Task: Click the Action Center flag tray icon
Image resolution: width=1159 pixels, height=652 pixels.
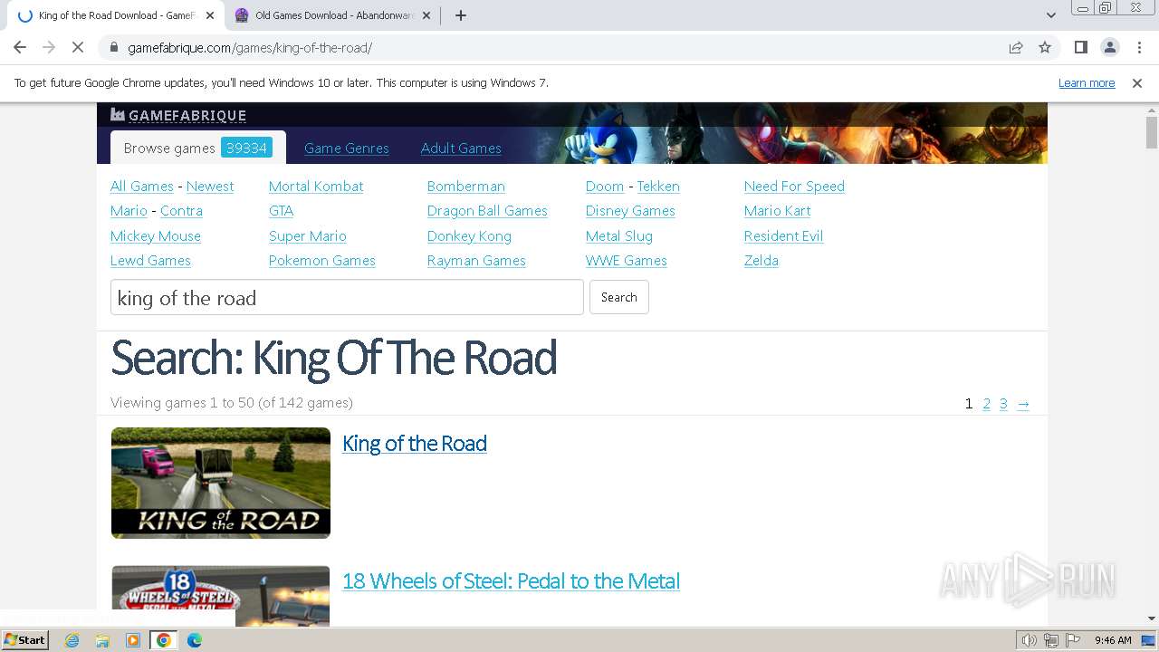Action: (x=1072, y=640)
